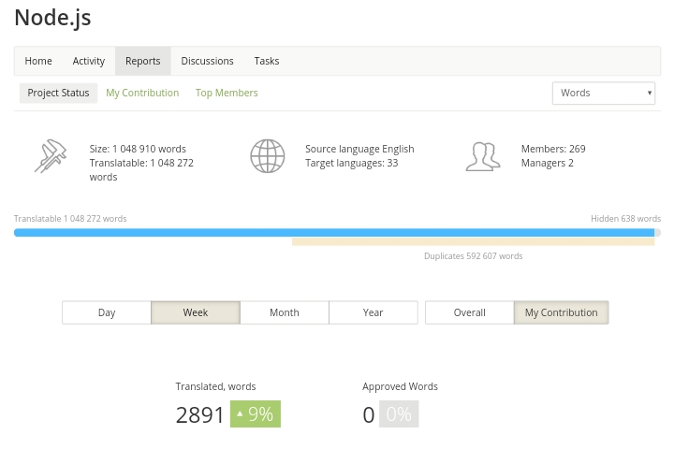
Task: Go to the Activity tab
Action: [89, 61]
